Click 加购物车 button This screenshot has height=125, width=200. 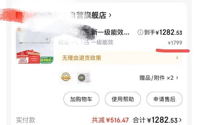(x=81, y=99)
